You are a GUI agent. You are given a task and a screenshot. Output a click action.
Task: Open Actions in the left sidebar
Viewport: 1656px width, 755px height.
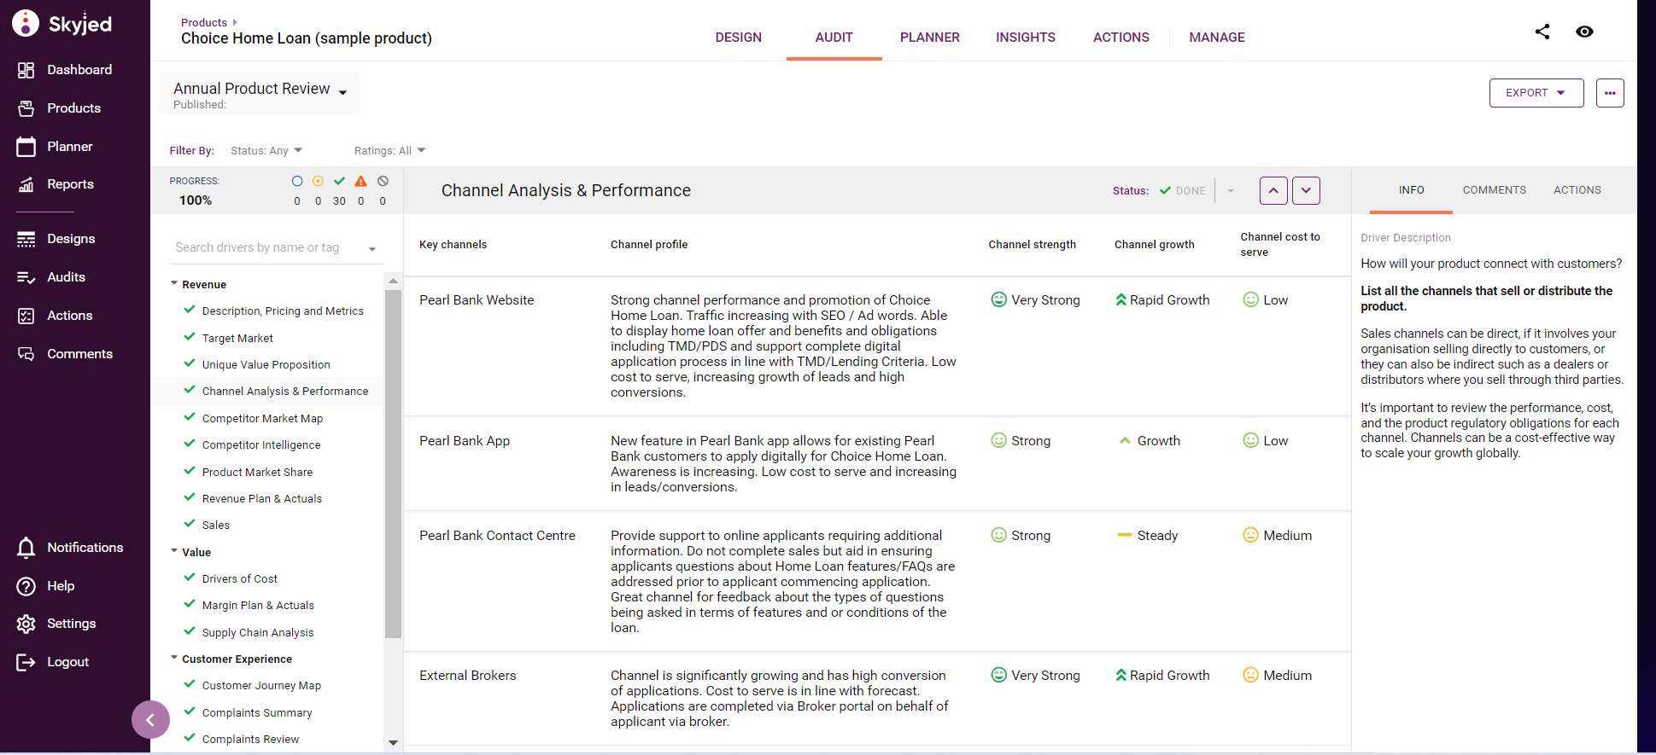[55, 316]
